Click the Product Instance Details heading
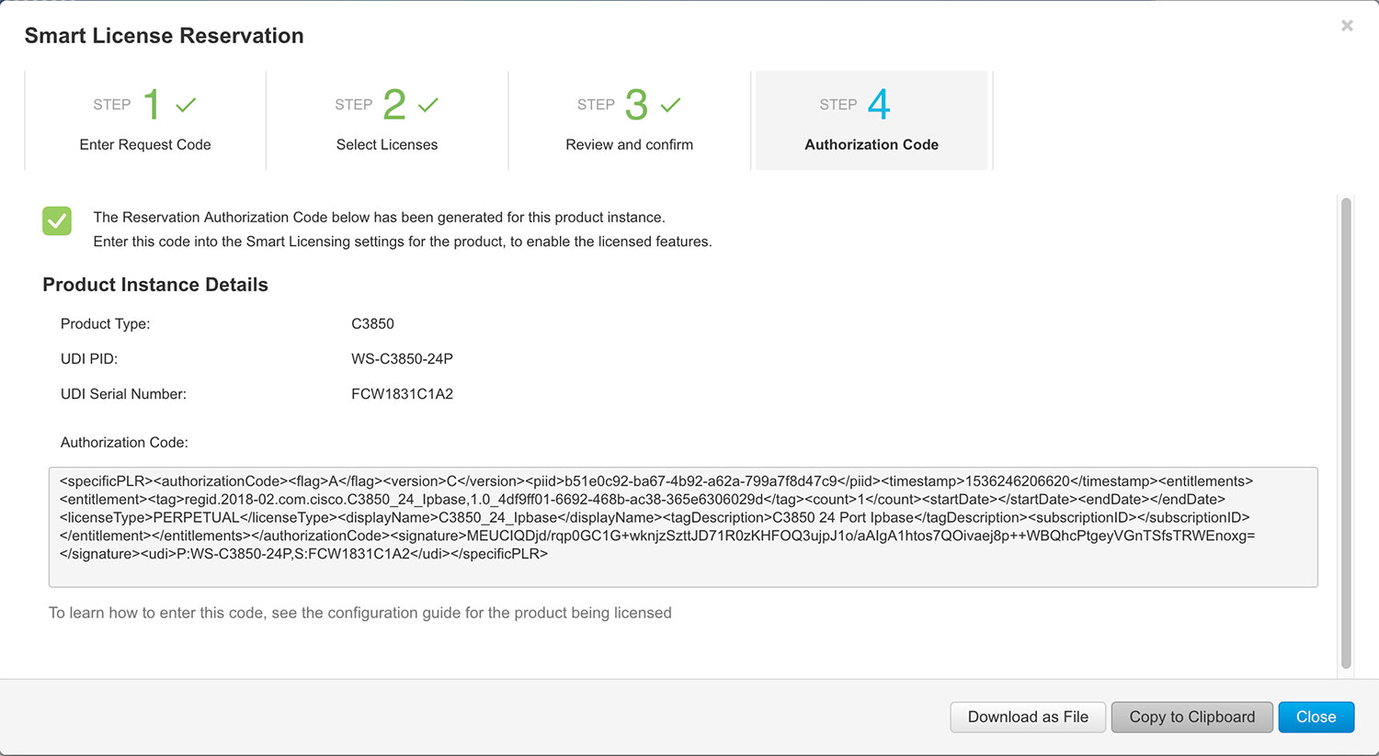 tap(155, 285)
